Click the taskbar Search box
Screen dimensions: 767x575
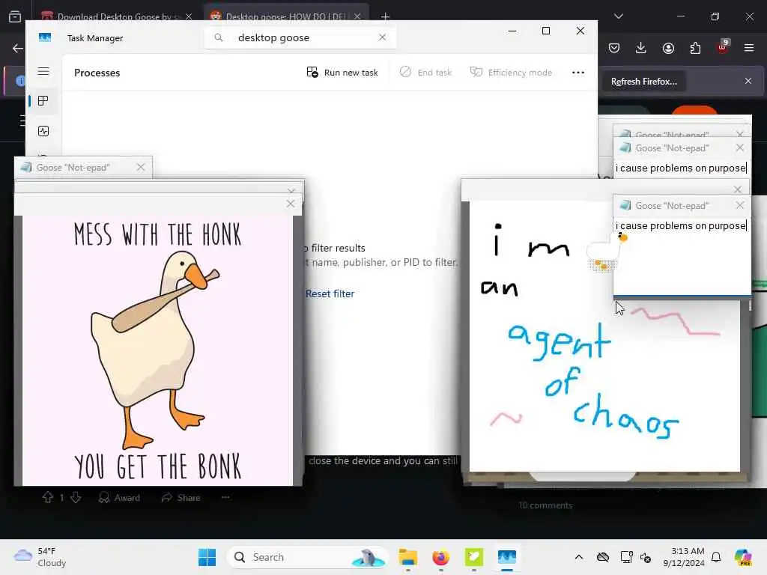click(x=308, y=557)
